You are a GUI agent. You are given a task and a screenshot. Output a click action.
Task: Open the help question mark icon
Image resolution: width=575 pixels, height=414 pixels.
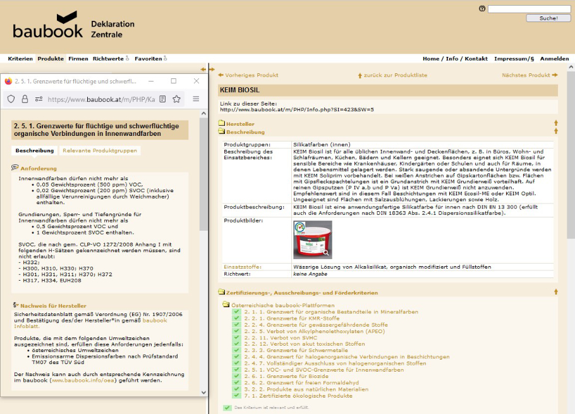coord(482,9)
